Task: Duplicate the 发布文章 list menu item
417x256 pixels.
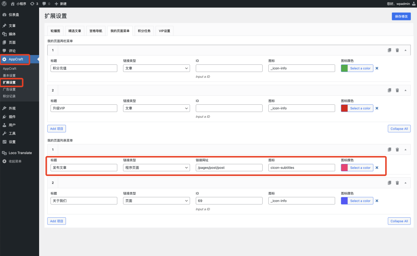Action: [389, 150]
